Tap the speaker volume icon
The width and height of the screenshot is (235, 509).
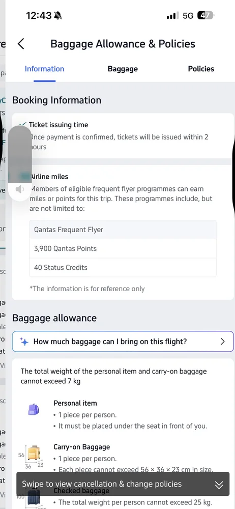tap(19, 189)
